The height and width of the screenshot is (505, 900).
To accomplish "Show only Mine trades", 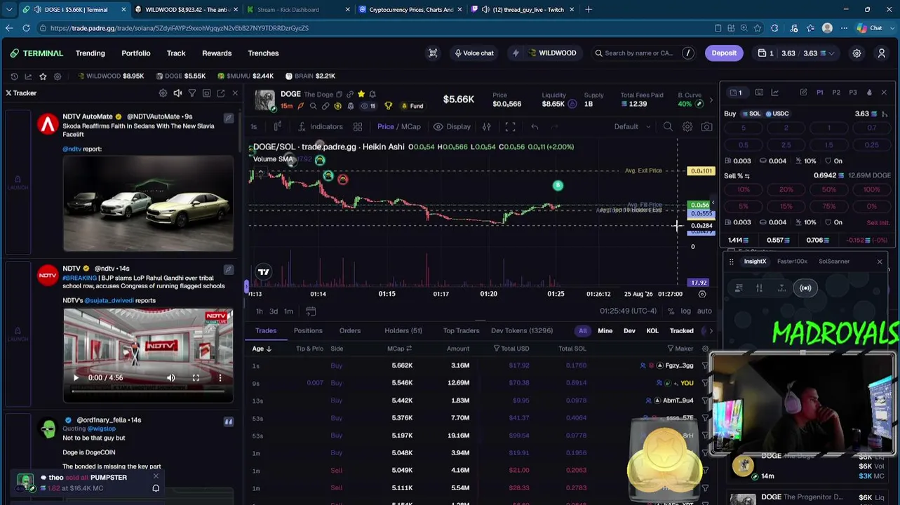I will click(605, 331).
